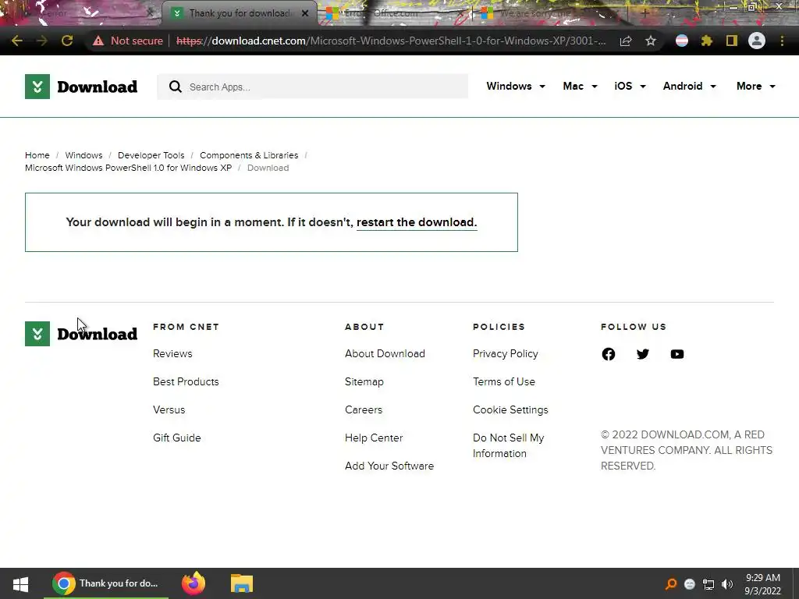Select the Chrome taskbar window button
The width and height of the screenshot is (799, 599).
click(106, 583)
